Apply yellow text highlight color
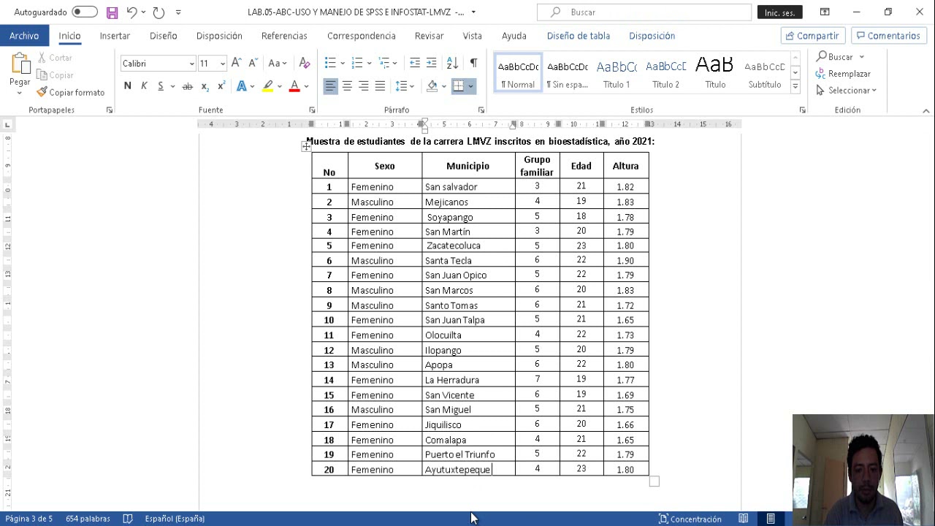 [268, 86]
